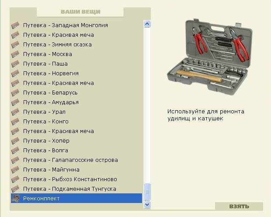Click the toolbox preview image
Image resolution: width=271 pixels, height=217 pixels.
click(209, 57)
